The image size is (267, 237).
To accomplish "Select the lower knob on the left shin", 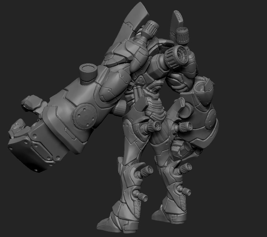I will point(142,197).
